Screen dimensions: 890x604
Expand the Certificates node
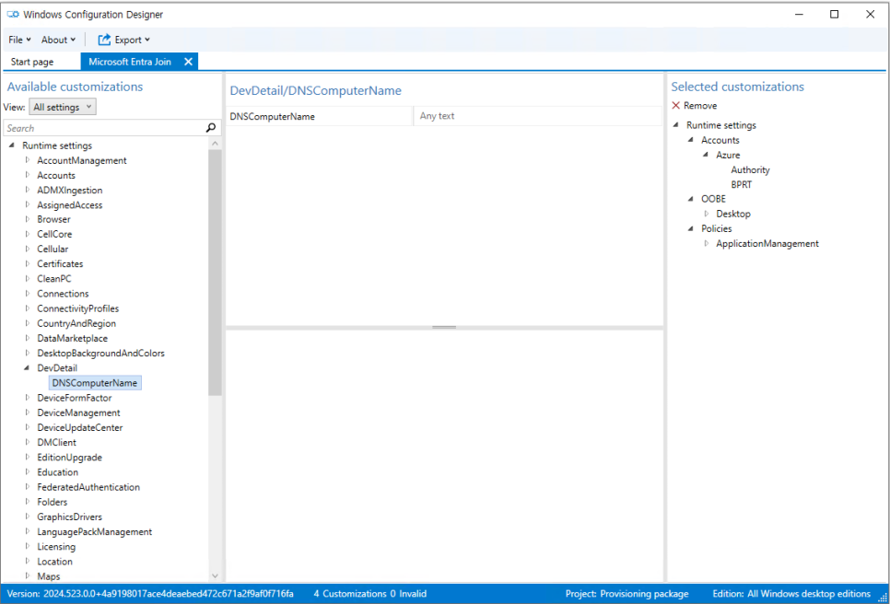coord(28,263)
